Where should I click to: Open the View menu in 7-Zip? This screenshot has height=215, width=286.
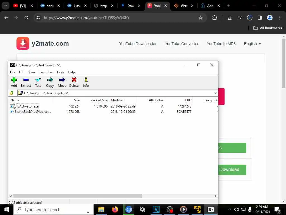click(x=32, y=72)
